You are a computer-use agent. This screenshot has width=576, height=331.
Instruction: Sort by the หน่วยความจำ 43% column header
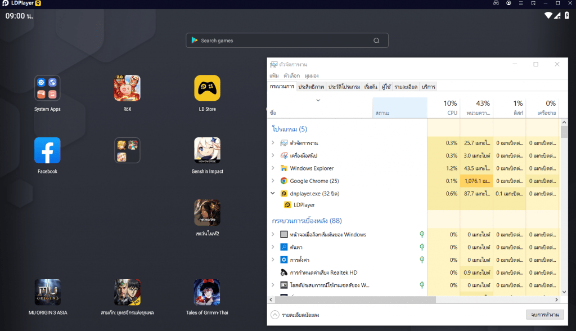pos(477,108)
